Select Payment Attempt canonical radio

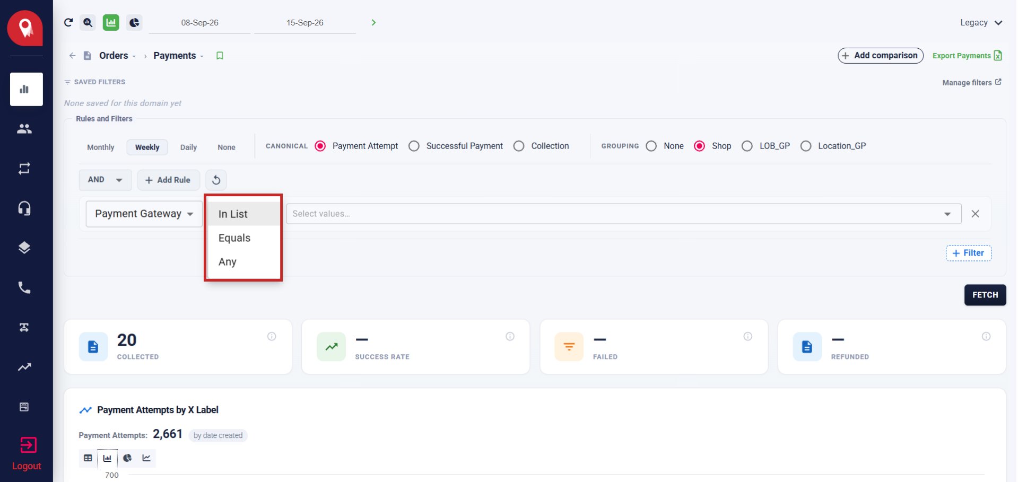pos(320,146)
